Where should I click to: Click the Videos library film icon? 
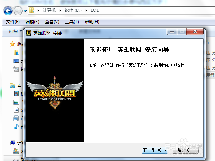coord(16,94)
